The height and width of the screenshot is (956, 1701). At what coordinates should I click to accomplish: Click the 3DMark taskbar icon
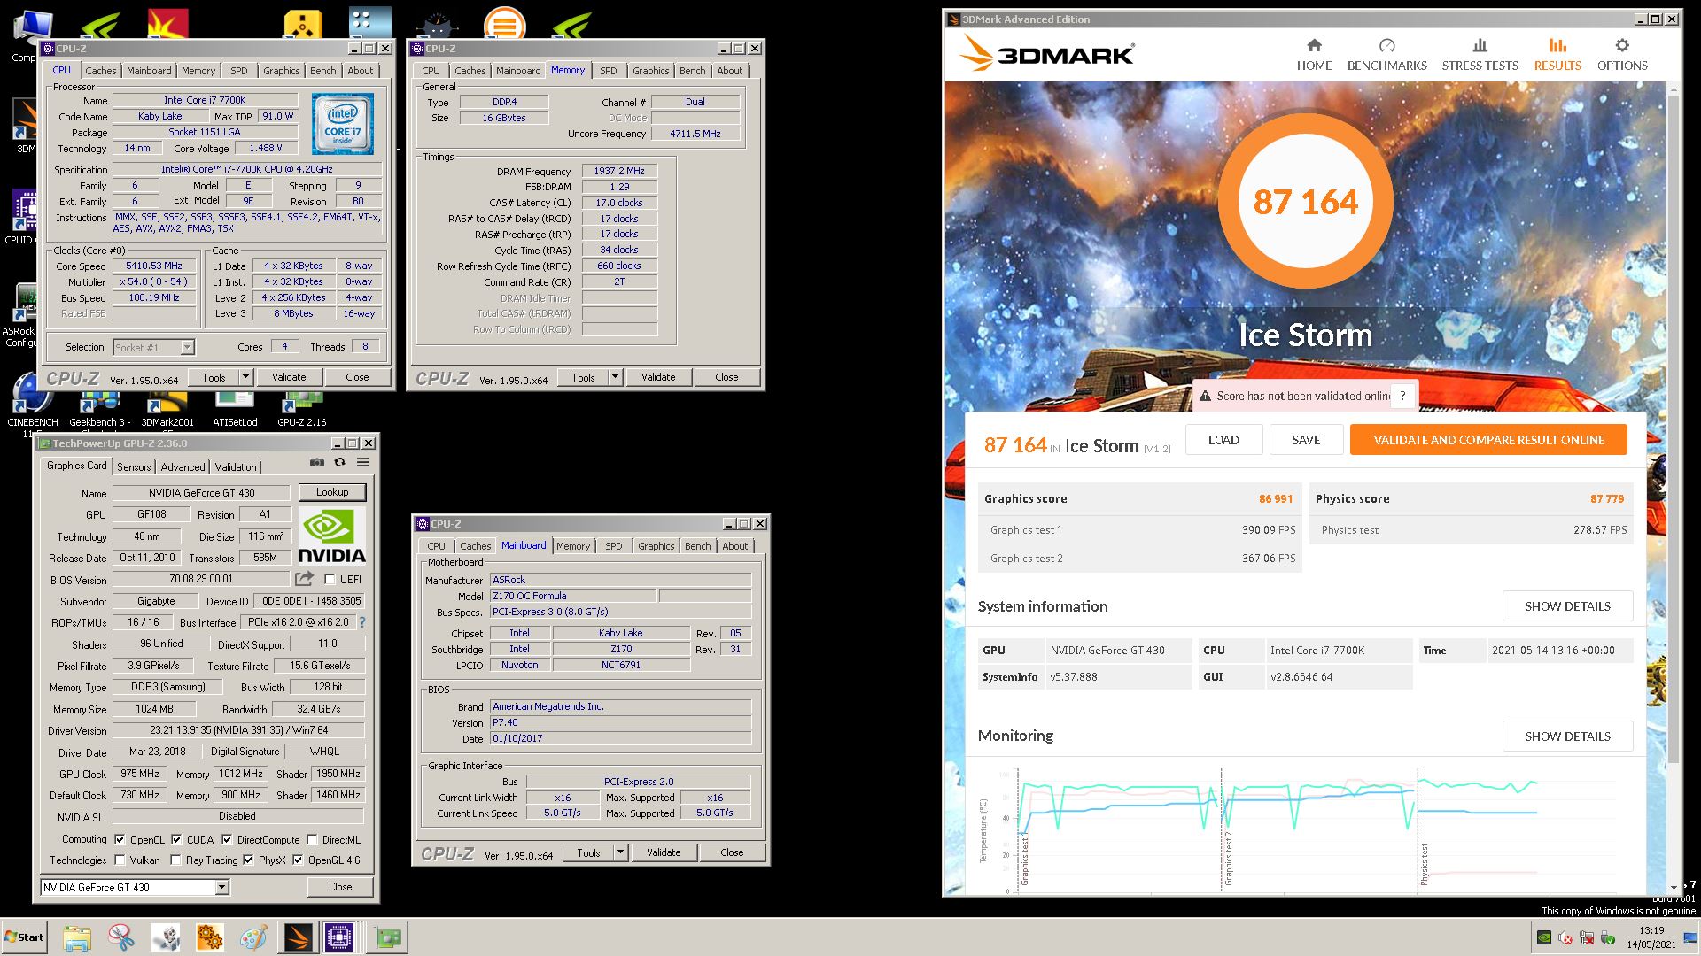click(x=298, y=937)
